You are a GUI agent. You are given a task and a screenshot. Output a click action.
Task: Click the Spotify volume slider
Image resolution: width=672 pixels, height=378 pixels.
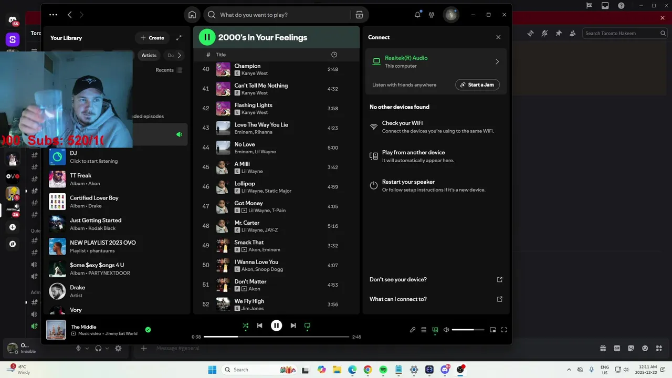coord(468,330)
